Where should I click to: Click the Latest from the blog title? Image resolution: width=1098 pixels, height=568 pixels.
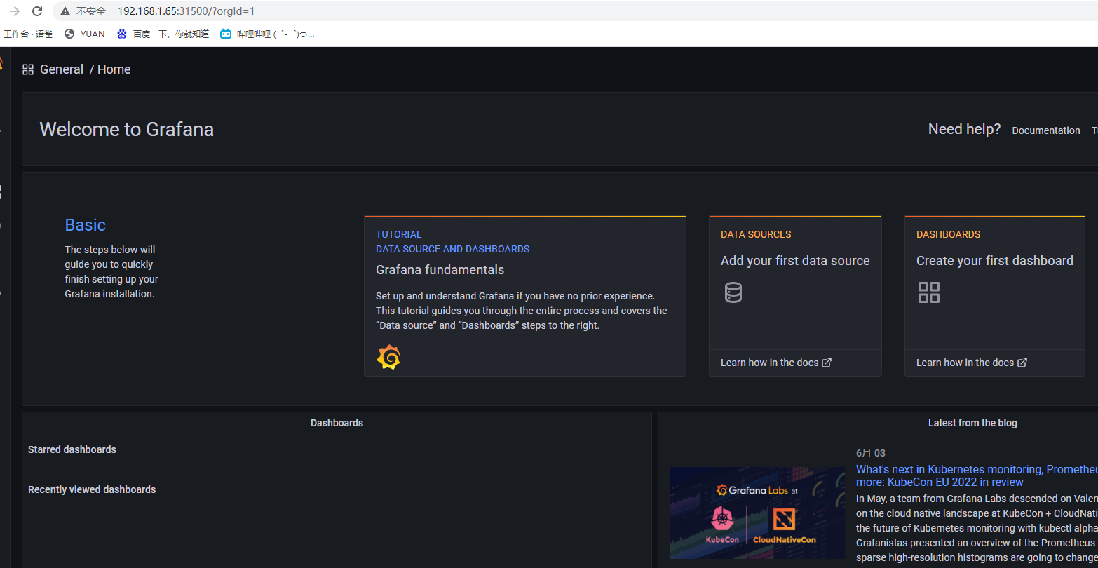[x=972, y=423]
